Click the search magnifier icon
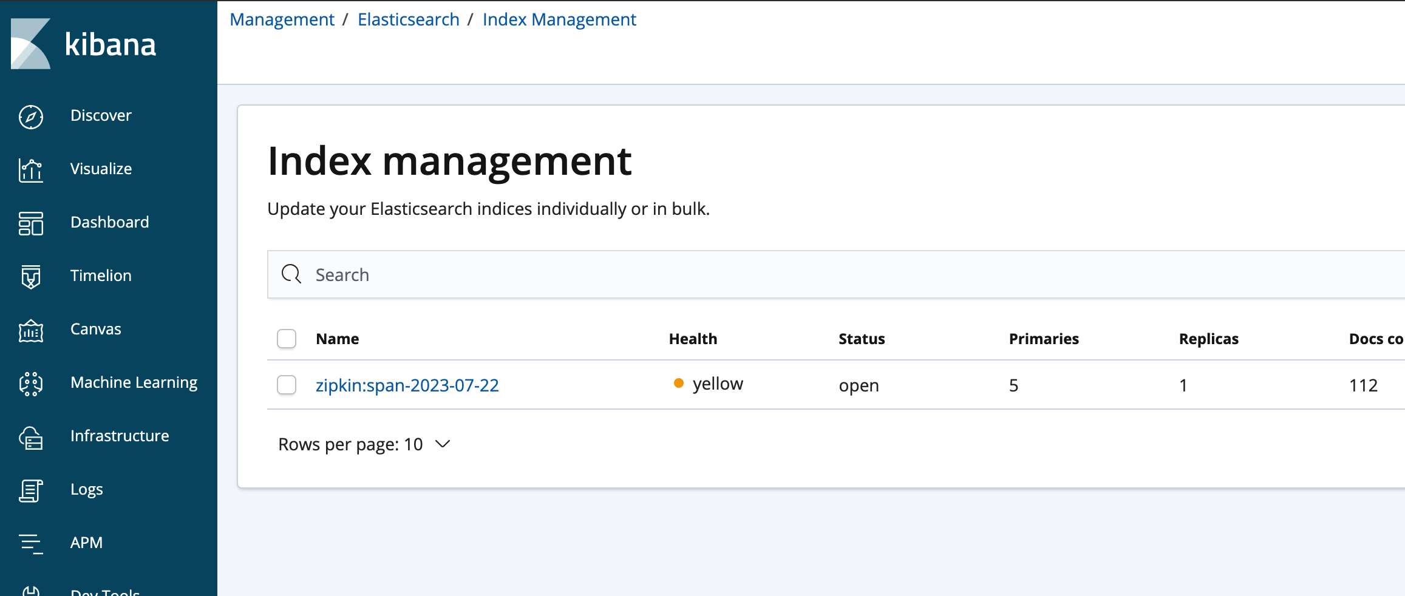Screen dimensions: 1405x596 click(x=291, y=274)
